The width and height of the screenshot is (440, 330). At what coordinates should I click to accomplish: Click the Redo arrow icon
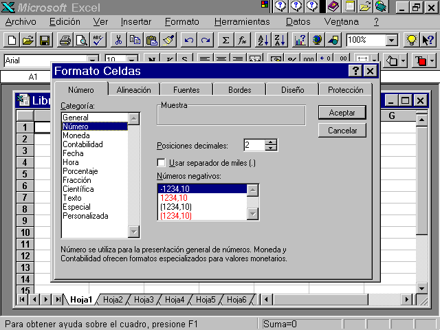pos(206,40)
